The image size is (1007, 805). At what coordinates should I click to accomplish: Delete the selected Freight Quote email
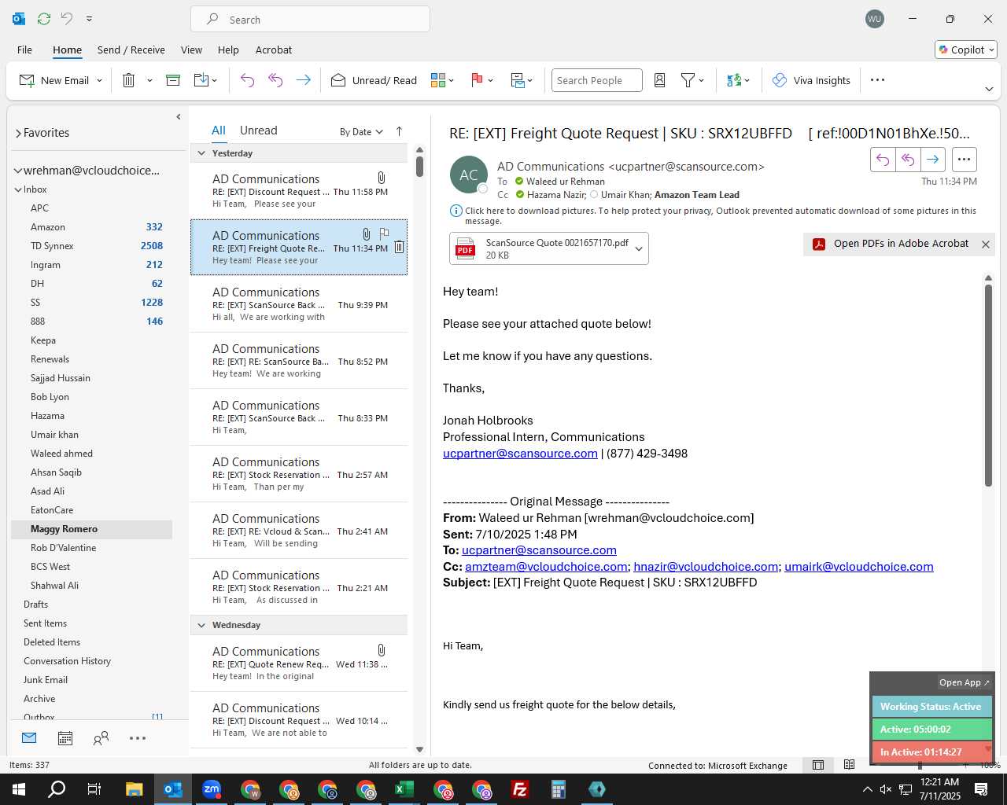point(399,247)
